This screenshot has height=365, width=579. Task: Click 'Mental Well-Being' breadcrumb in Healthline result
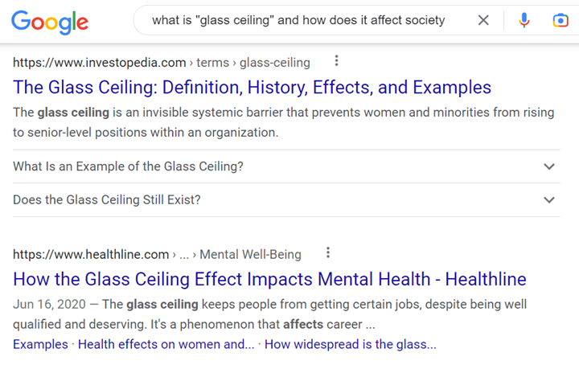[250, 254]
